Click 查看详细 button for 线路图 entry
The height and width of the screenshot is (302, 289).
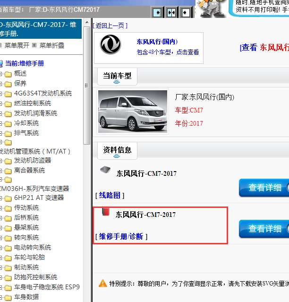click(x=264, y=188)
